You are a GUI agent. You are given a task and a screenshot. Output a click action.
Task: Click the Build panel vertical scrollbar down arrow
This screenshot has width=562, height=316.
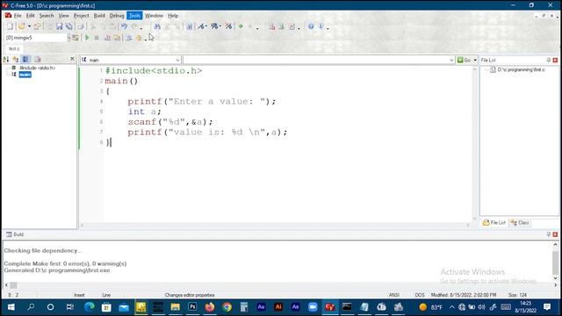pyautogui.click(x=556, y=278)
